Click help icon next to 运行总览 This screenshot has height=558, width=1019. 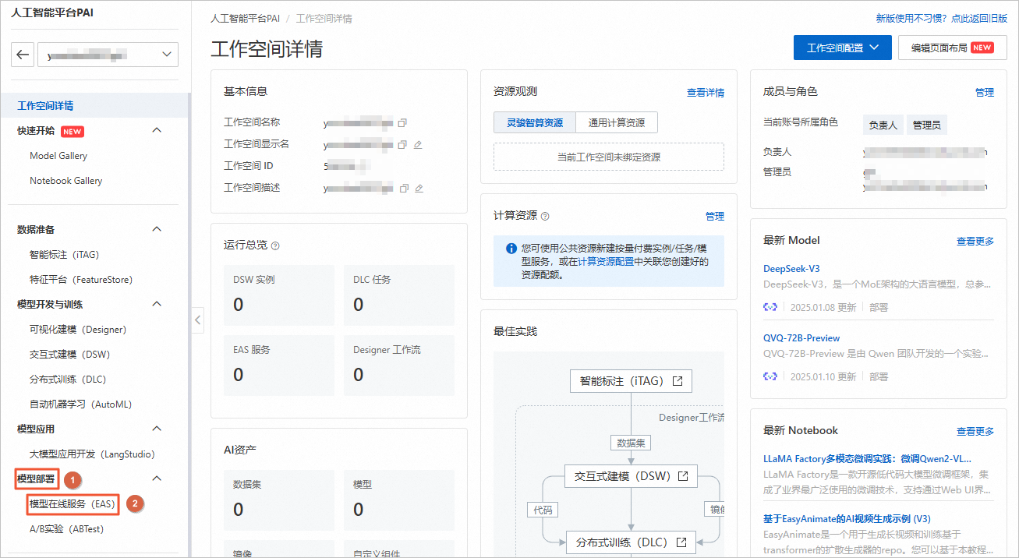pyautogui.click(x=275, y=245)
